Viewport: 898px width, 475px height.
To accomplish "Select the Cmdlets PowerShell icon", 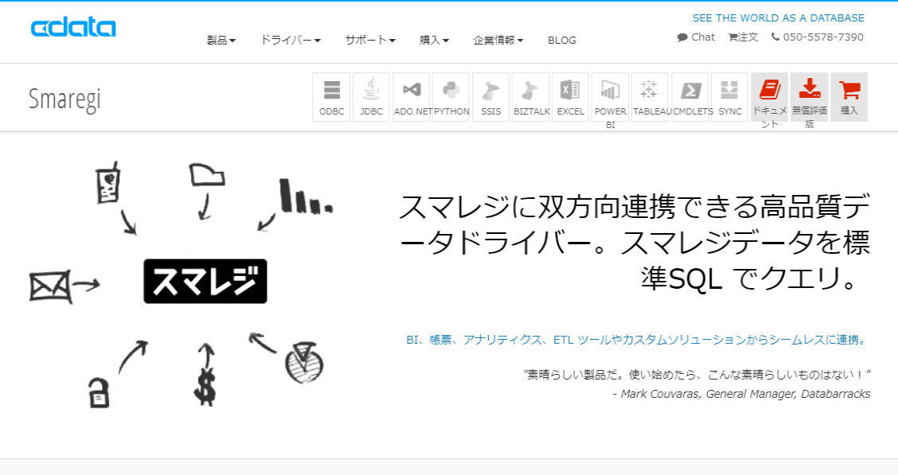I will pyautogui.click(x=690, y=97).
